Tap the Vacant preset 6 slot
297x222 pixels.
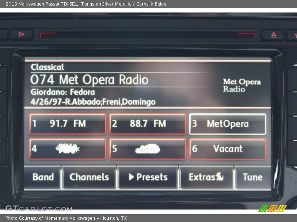(x=228, y=149)
